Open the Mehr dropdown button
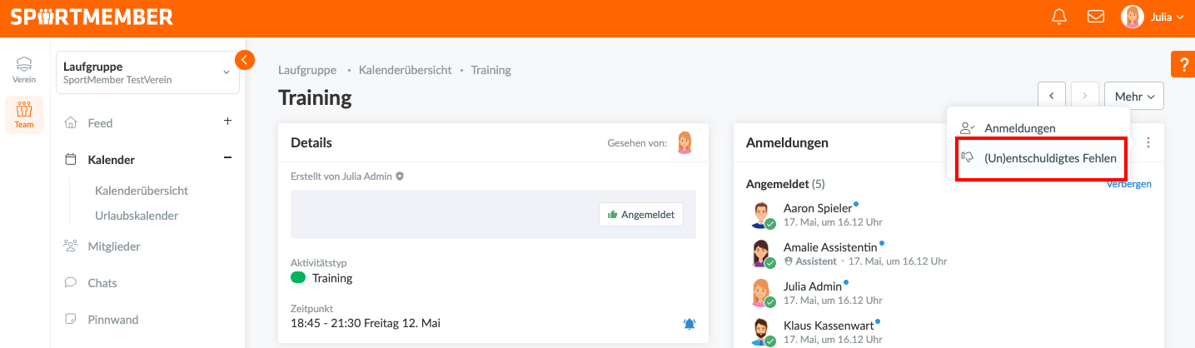Viewport: 1195px width, 348px height. 1133,97
